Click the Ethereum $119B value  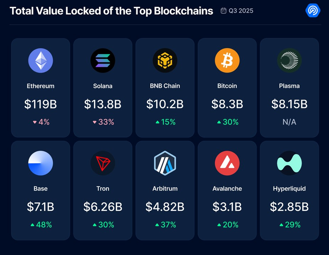41,104
